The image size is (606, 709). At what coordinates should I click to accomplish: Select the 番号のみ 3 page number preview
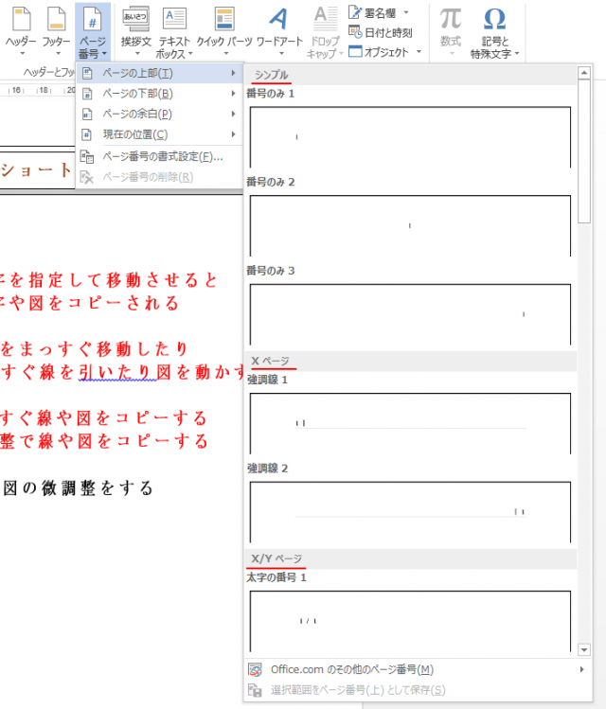coord(410,314)
